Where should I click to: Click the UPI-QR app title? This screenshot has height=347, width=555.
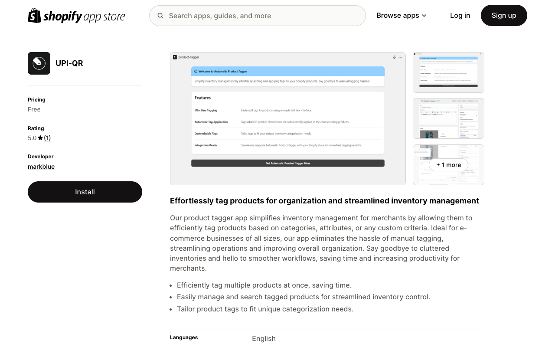tap(69, 63)
